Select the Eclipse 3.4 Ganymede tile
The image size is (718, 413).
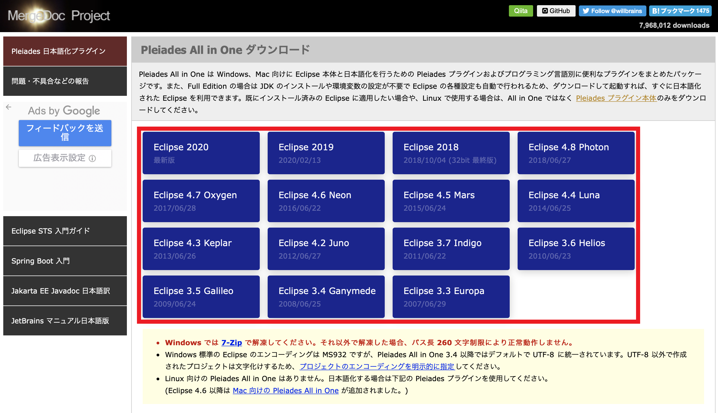(x=326, y=297)
